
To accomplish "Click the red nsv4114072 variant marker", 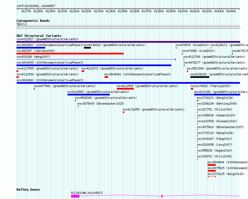I will (x=83, y=71).
